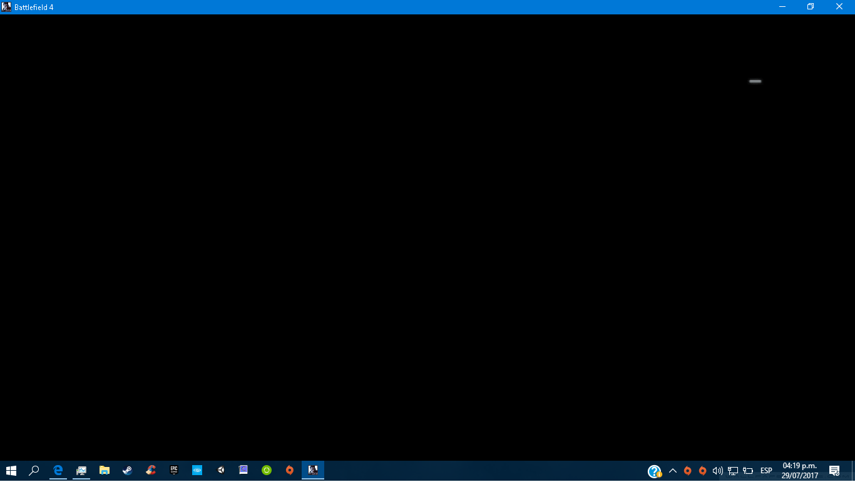Open the volume control in the tray
Image resolution: width=855 pixels, height=482 pixels.
click(x=717, y=471)
